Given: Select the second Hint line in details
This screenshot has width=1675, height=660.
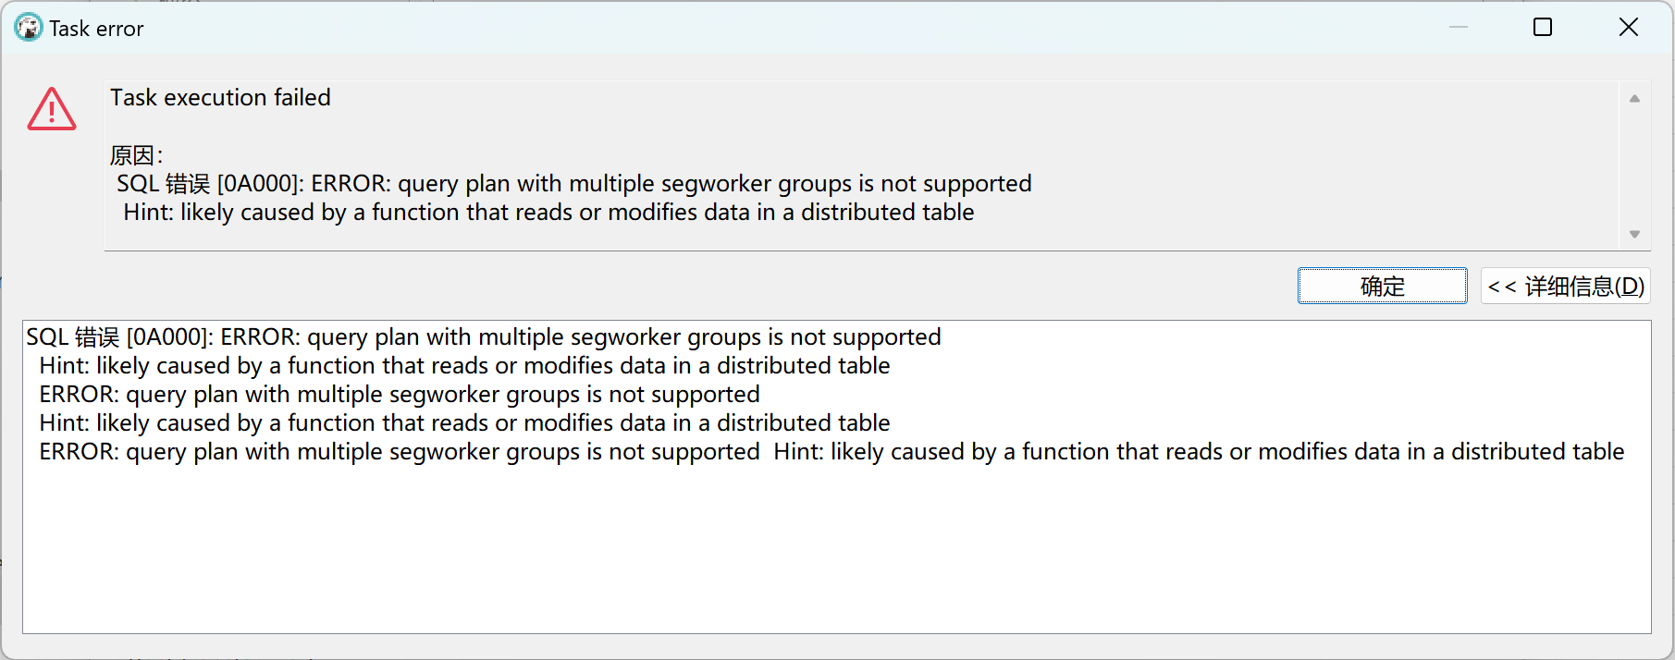Looking at the screenshot, I should coord(464,422).
